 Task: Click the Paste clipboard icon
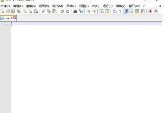54,11
